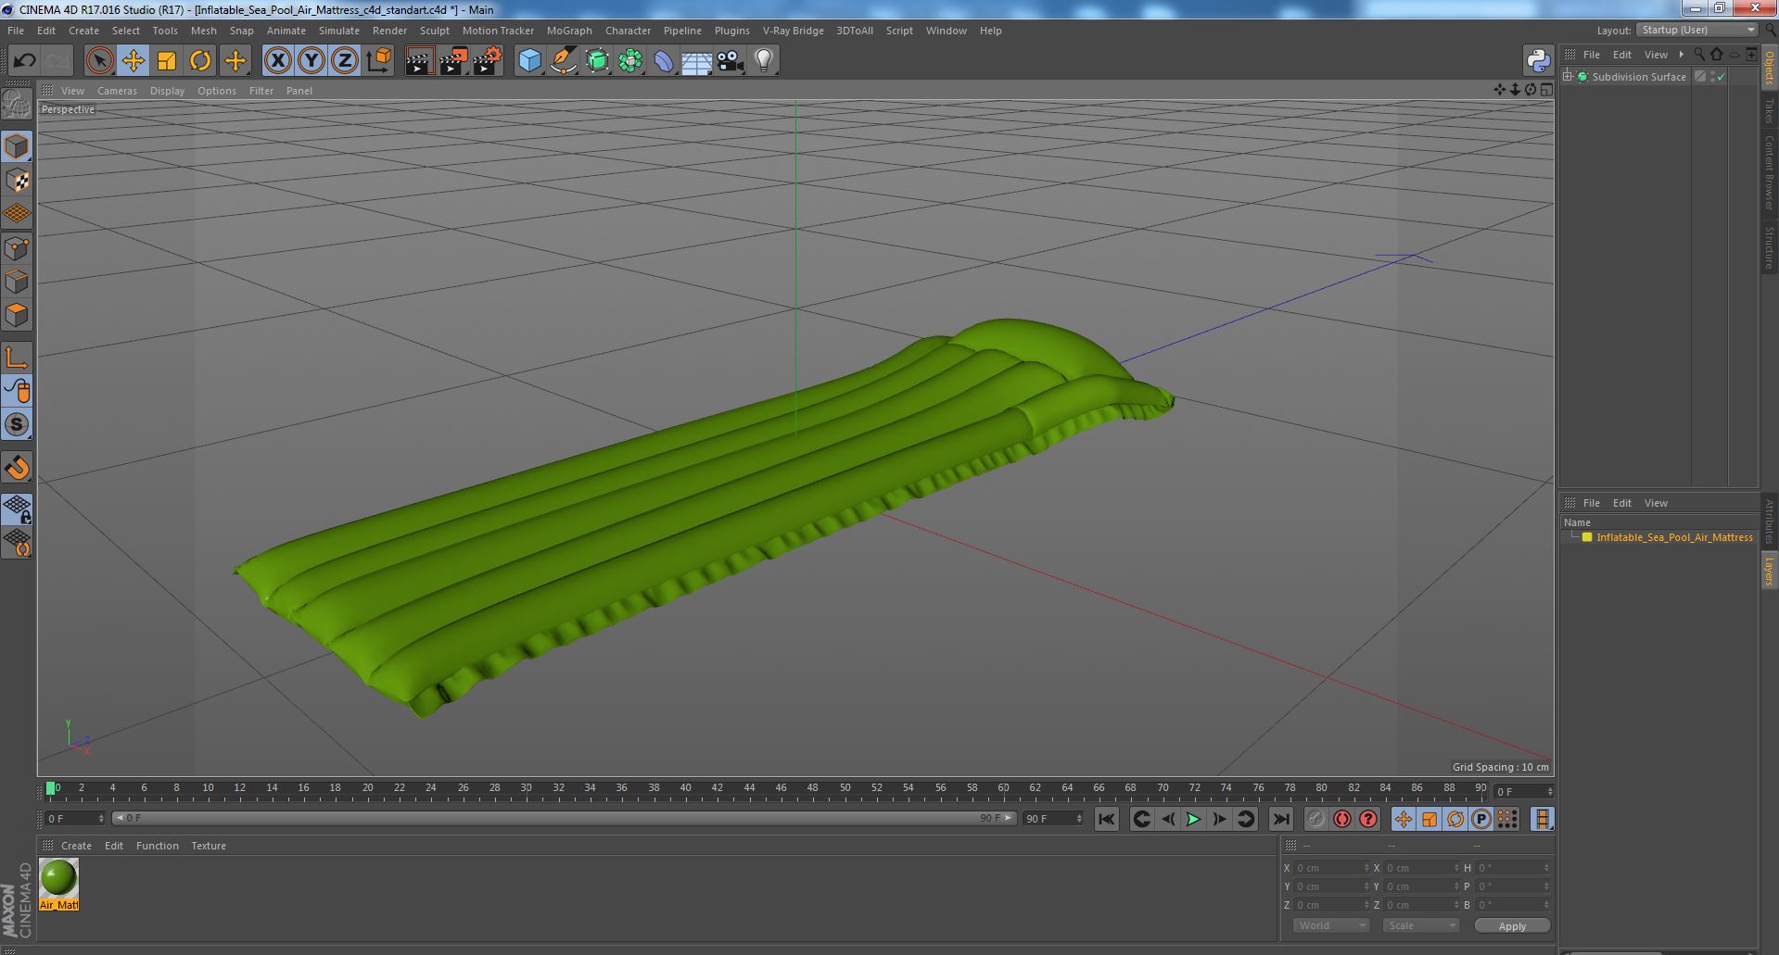The image size is (1779, 955).
Task: Switch to Points mode
Action: 17,248
